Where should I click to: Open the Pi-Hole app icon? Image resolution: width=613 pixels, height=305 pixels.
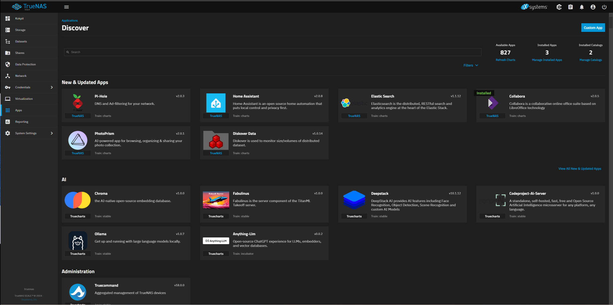(x=78, y=103)
